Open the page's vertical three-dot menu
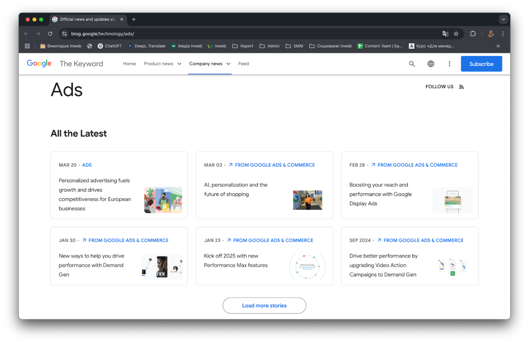This screenshot has height=344, width=529. (449, 64)
